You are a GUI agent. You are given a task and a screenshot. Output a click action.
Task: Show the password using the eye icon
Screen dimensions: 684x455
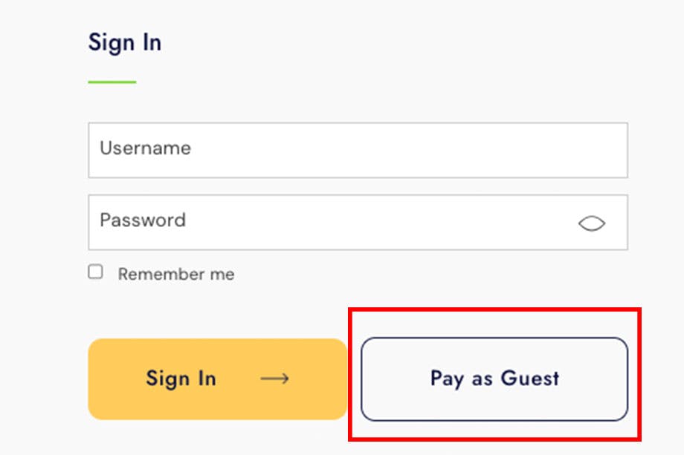tap(592, 223)
